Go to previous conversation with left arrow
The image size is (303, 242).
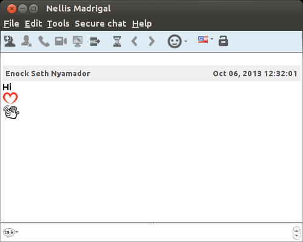coord(135,41)
